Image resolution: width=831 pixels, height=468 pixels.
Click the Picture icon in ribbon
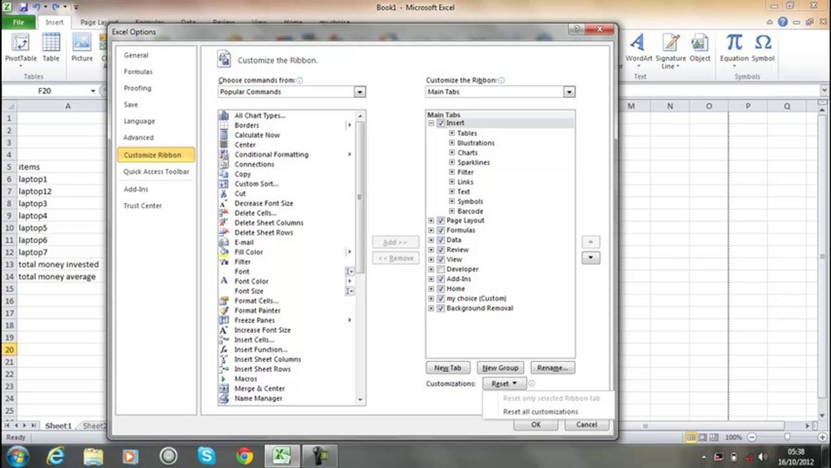(82, 43)
